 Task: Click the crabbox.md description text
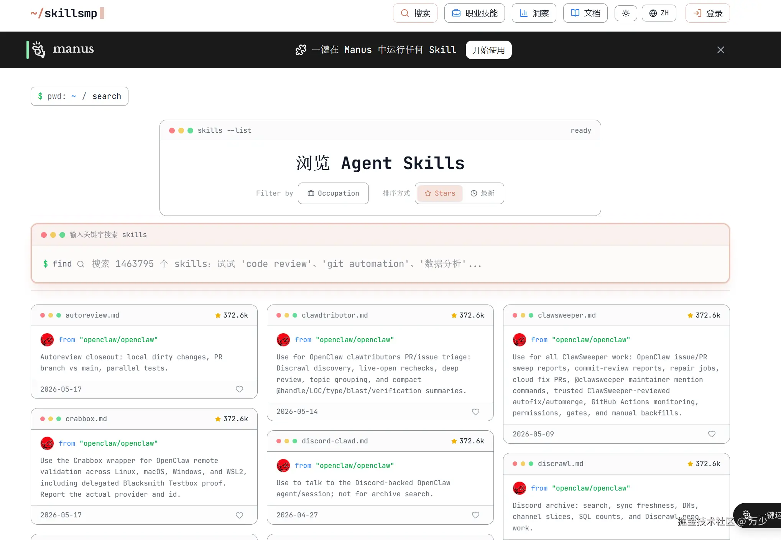tap(144, 477)
